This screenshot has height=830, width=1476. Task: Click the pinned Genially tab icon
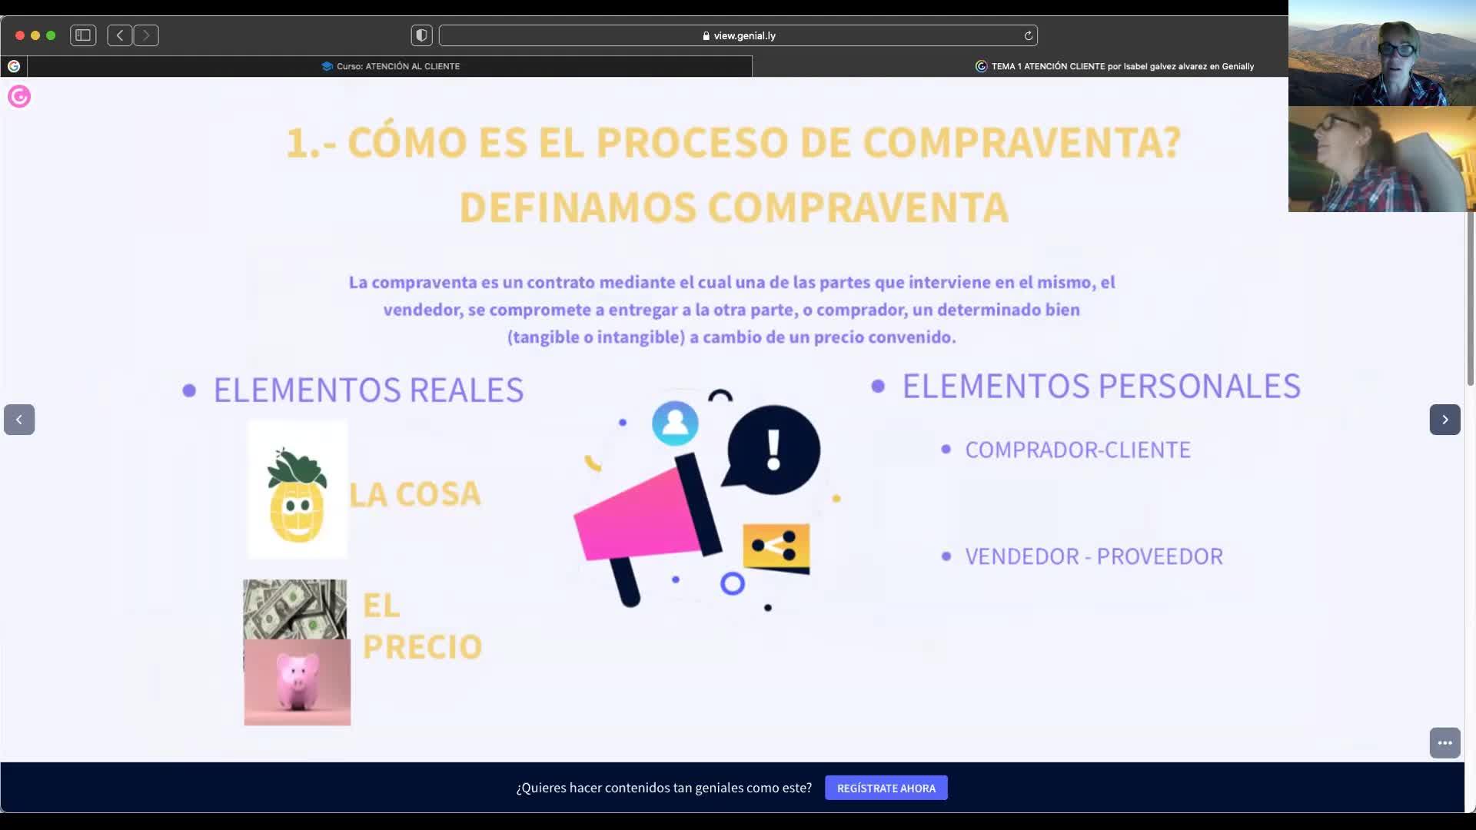click(14, 66)
